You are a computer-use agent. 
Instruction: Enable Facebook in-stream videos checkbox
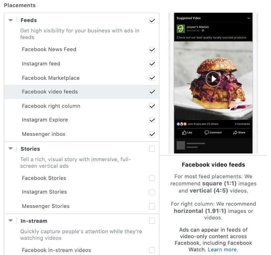pos(152,250)
